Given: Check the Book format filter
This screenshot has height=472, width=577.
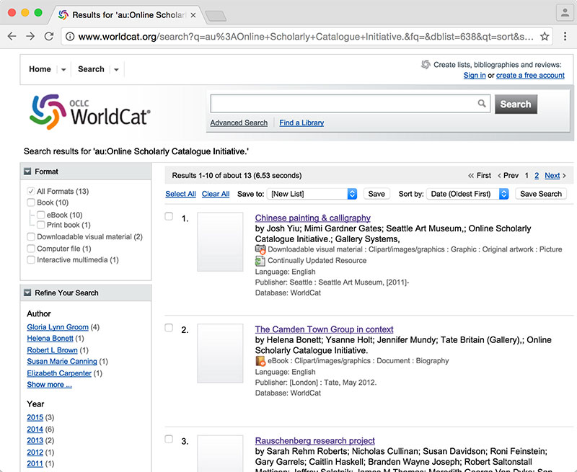Looking at the screenshot, I should coord(31,202).
